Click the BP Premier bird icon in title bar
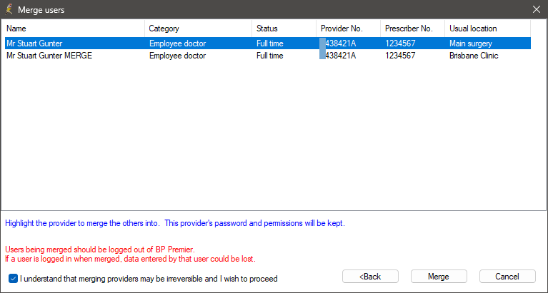 (x=9, y=9)
